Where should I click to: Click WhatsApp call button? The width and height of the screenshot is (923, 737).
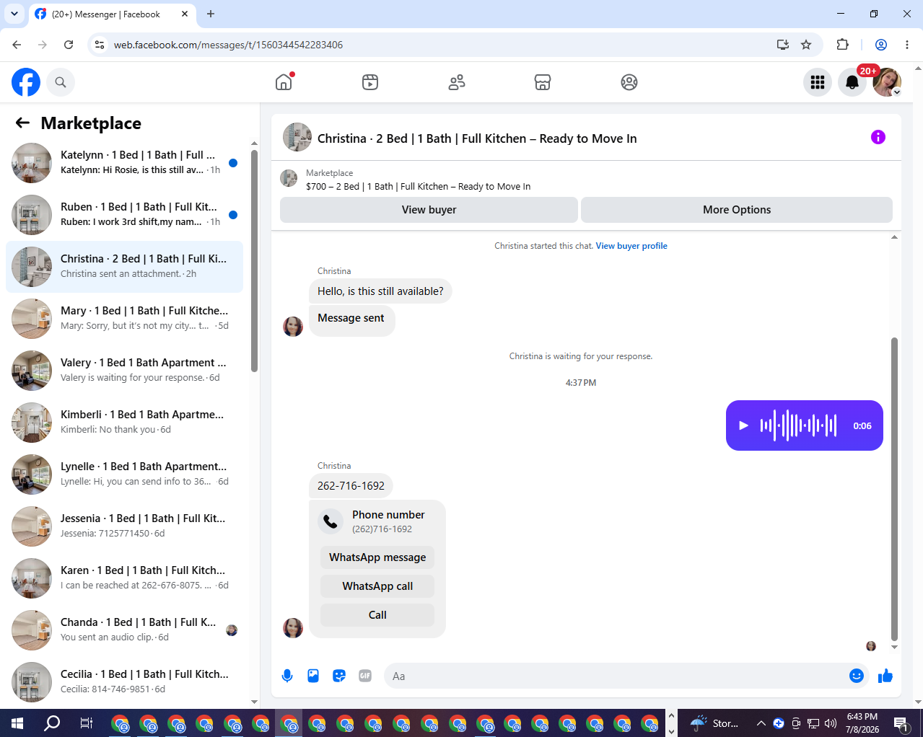pyautogui.click(x=377, y=586)
